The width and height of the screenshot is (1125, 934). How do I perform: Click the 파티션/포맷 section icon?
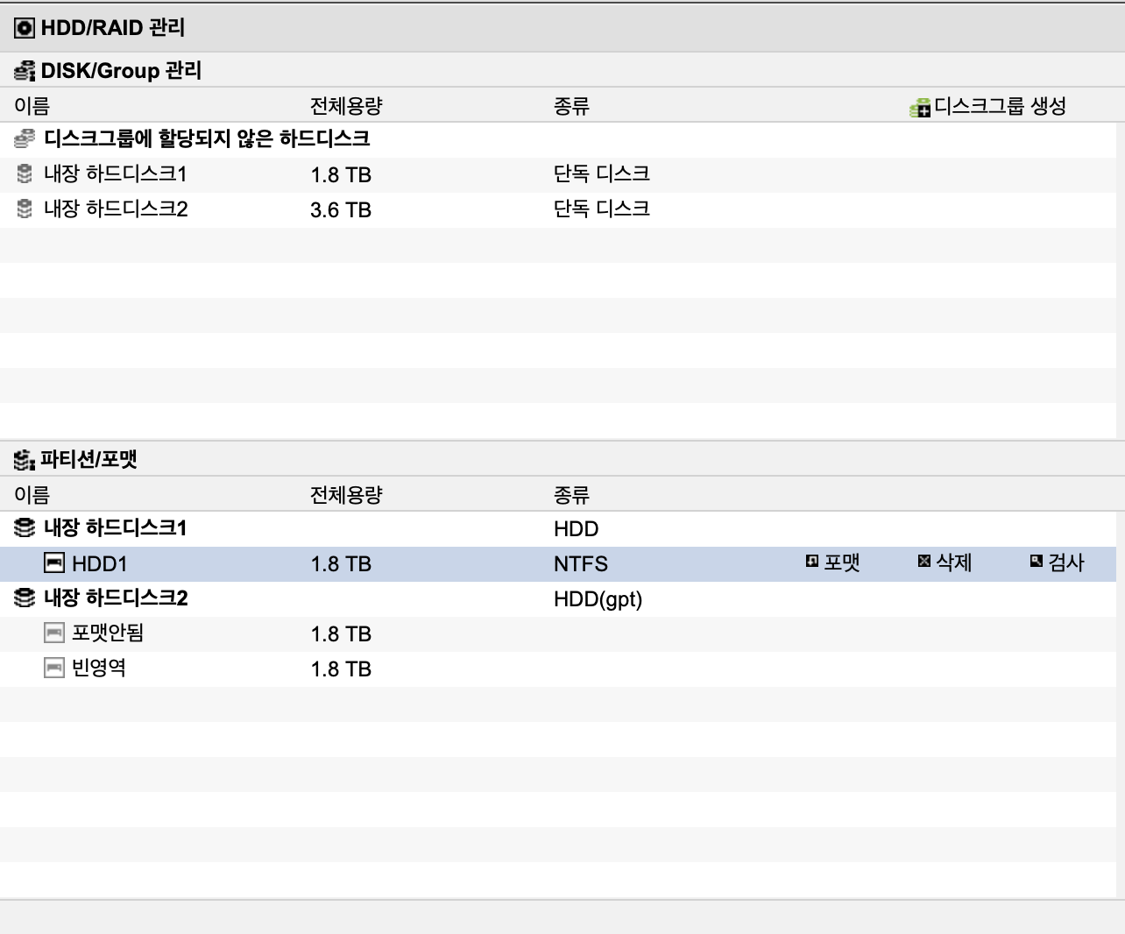click(x=25, y=460)
